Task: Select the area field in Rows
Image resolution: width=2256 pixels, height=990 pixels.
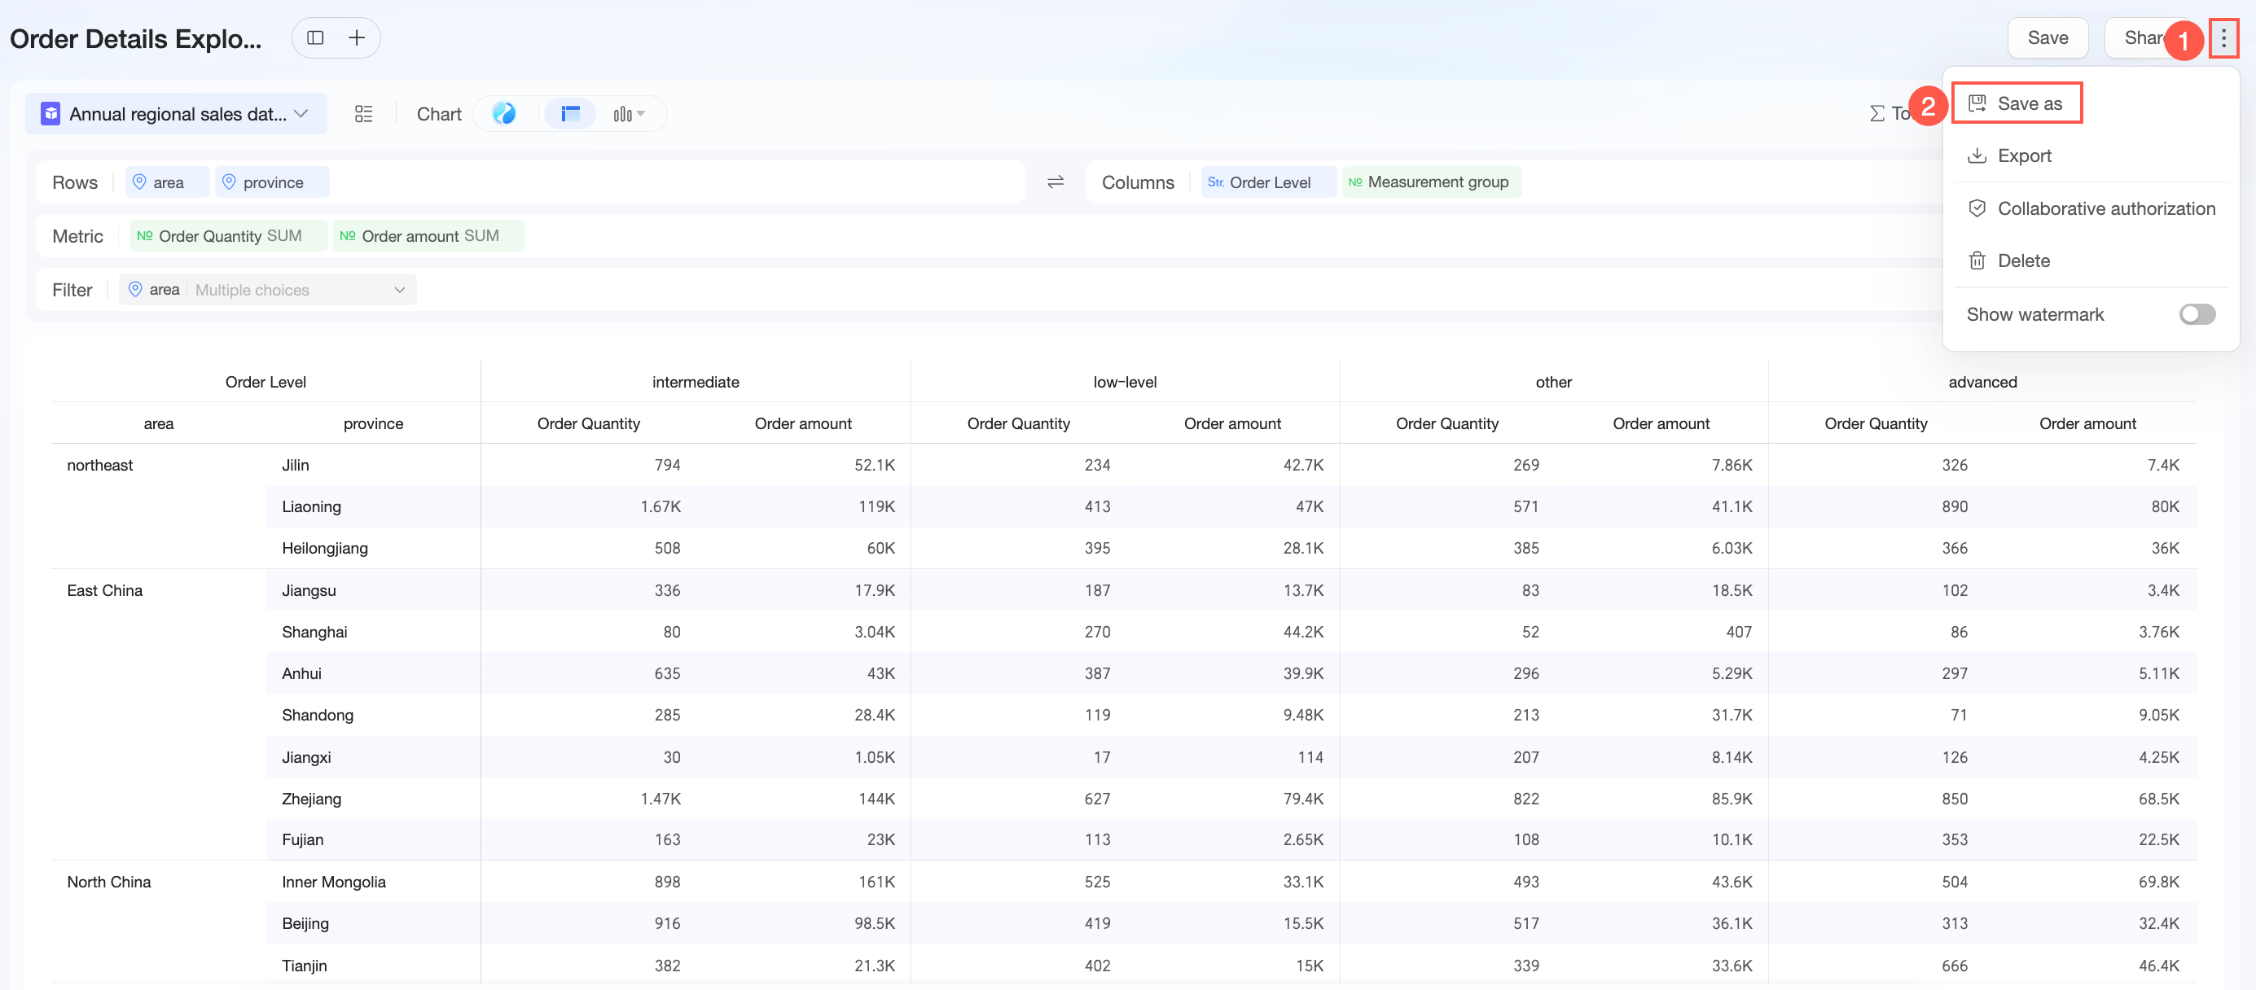Action: coord(167,182)
